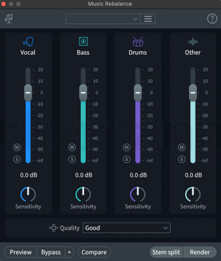Click the Vocal gain fader handle
Image resolution: width=221 pixels, height=261 pixels.
(x=28, y=93)
